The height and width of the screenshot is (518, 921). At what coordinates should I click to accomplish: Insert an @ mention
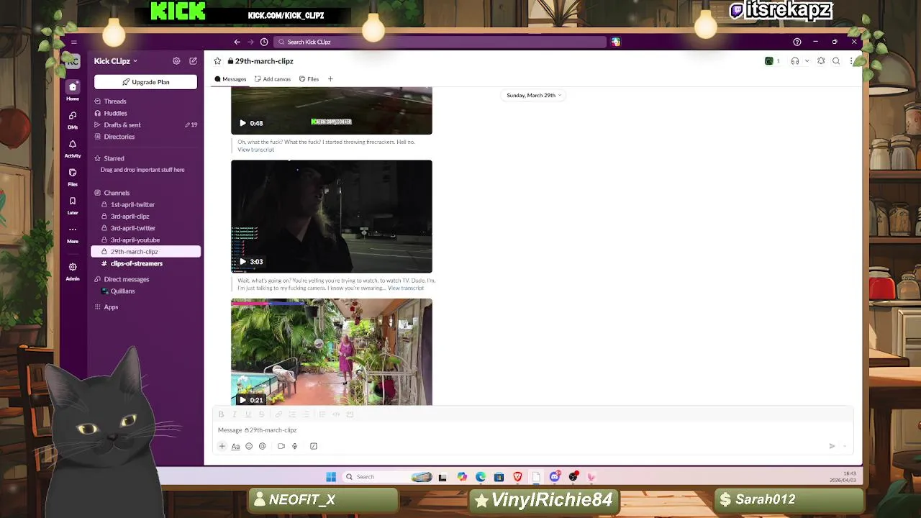(263, 446)
